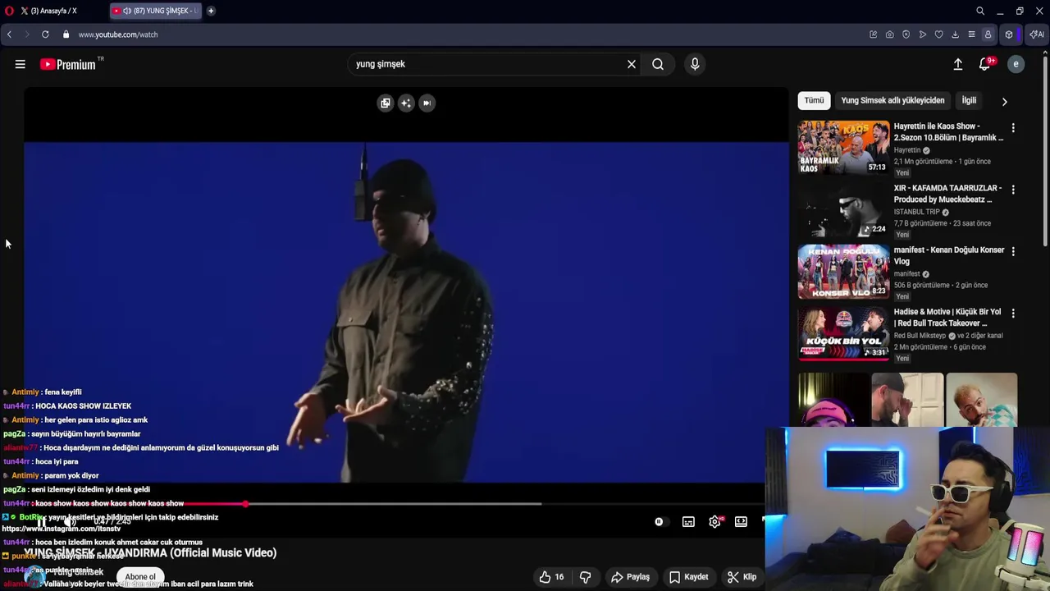The height and width of the screenshot is (591, 1050).
Task: Open Hayrettin ile Kaos Show video title
Action: [x=948, y=132]
